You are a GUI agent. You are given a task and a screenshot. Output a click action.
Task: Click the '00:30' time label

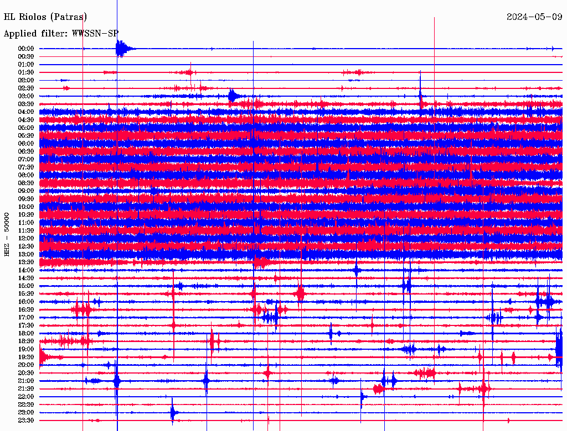click(26, 57)
